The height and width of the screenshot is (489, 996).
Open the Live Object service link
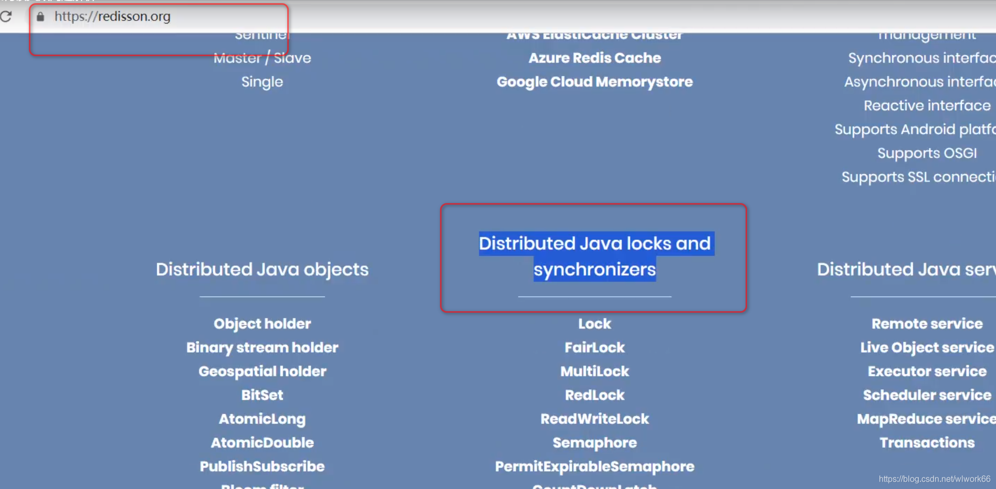(x=927, y=347)
